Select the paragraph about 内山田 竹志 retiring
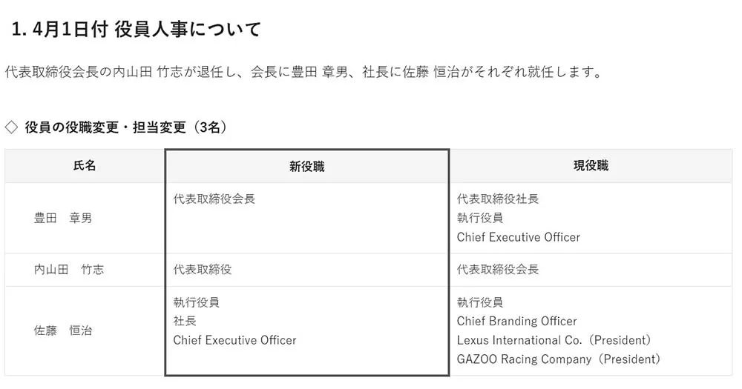 [302, 73]
